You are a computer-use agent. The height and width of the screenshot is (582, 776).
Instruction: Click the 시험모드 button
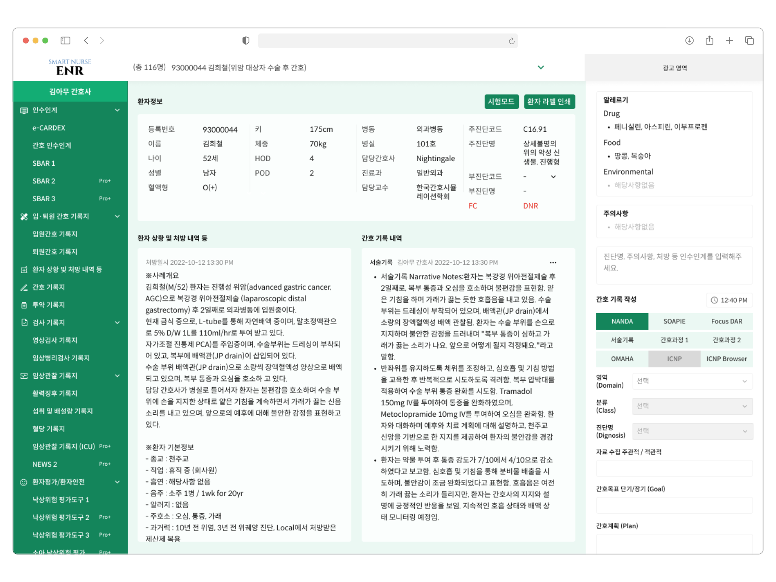[501, 101]
